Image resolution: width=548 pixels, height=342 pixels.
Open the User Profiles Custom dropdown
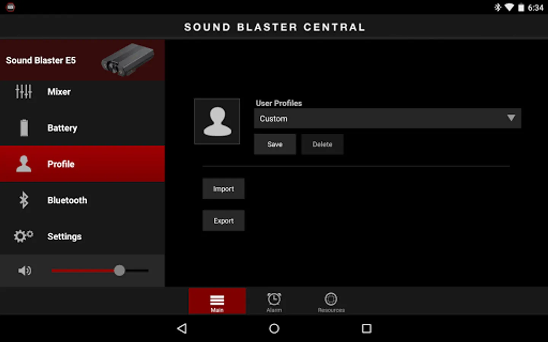[387, 118]
